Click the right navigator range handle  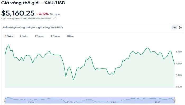(174, 100)
